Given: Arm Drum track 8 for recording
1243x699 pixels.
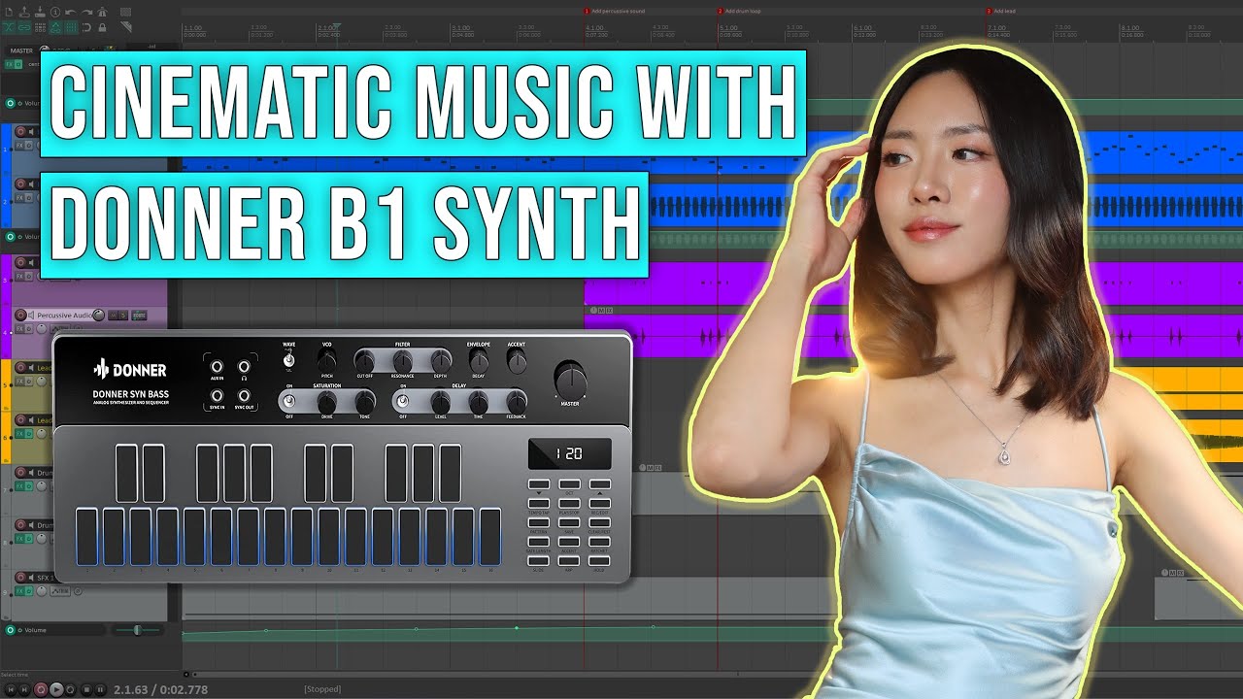Looking at the screenshot, I should pos(20,525).
